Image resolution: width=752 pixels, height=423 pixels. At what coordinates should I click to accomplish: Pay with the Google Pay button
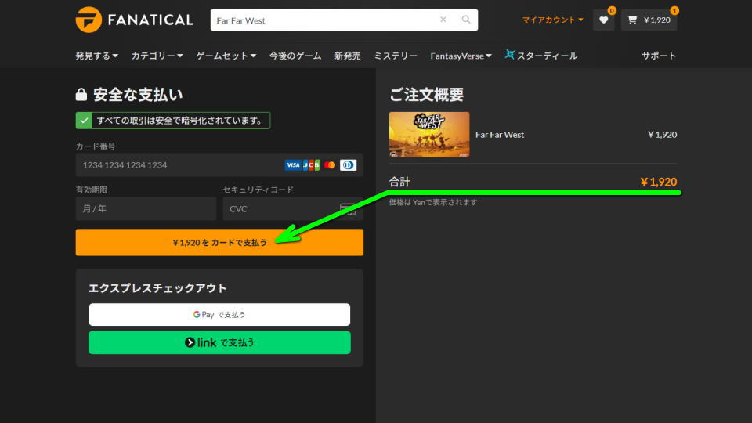pyautogui.click(x=219, y=314)
